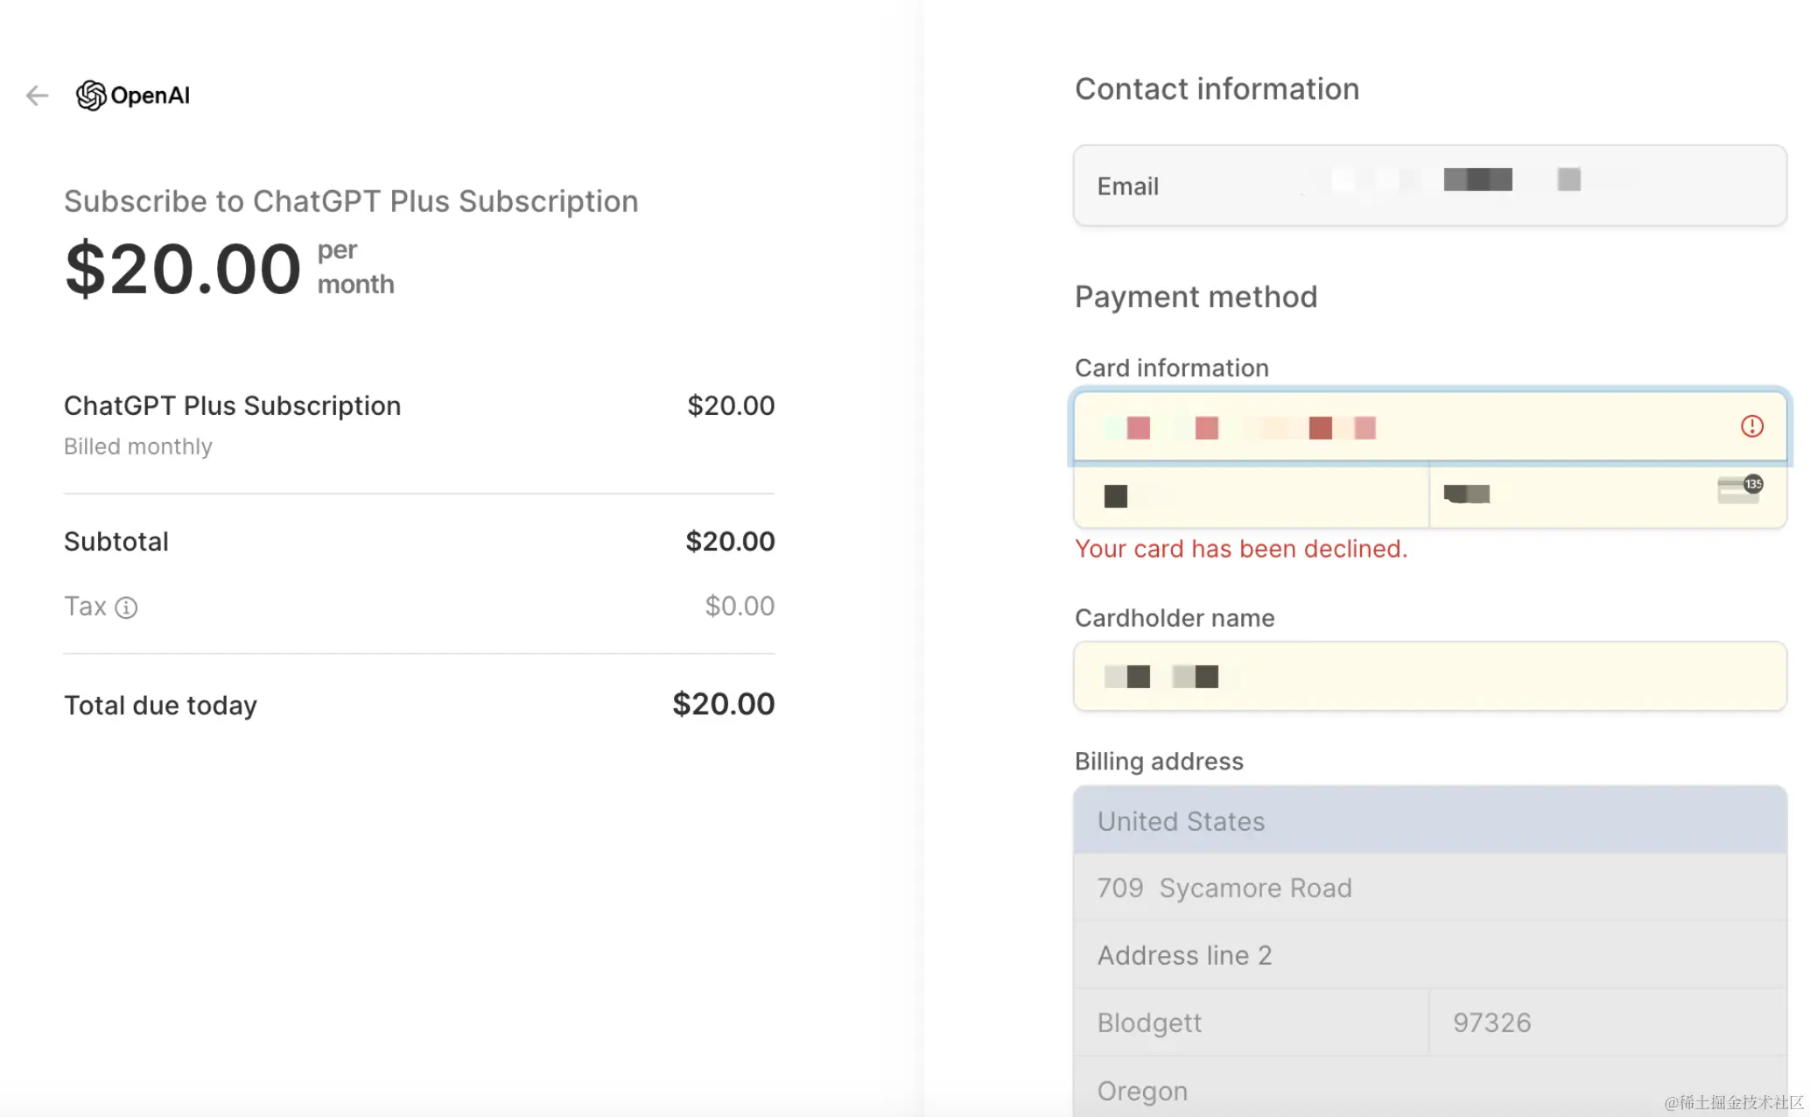Click the Cardholder name field

coord(1430,676)
